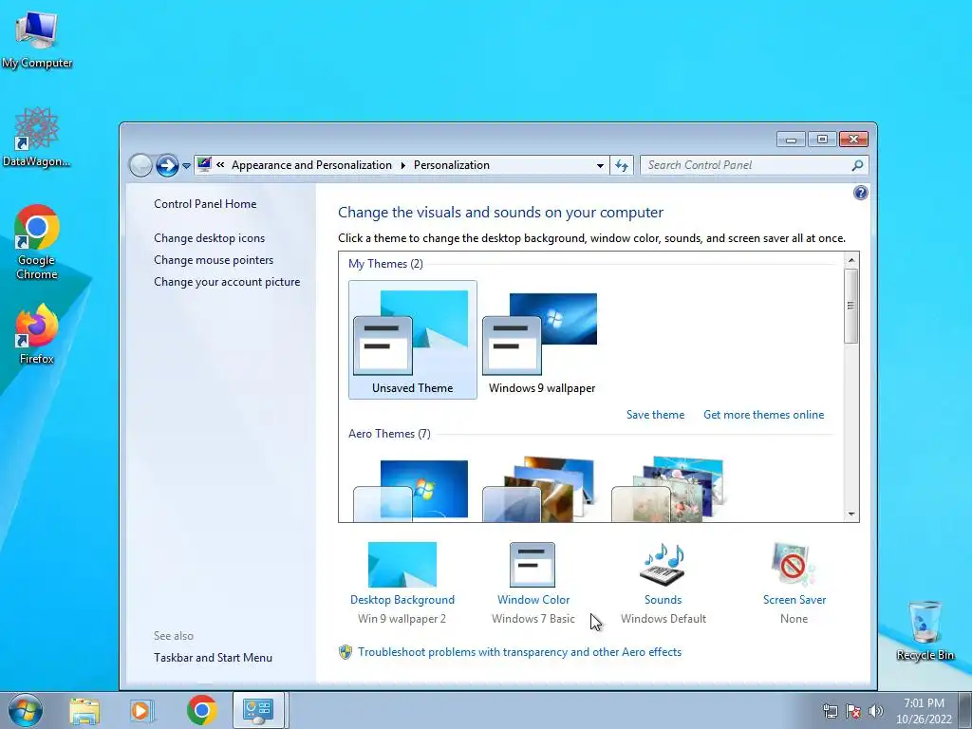Select the Unsaved Theme thumbnail

click(x=413, y=340)
